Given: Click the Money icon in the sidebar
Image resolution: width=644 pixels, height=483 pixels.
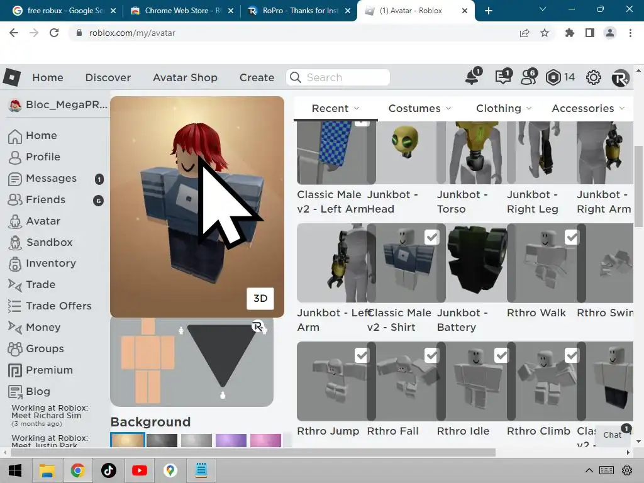Looking at the screenshot, I should 15,328.
